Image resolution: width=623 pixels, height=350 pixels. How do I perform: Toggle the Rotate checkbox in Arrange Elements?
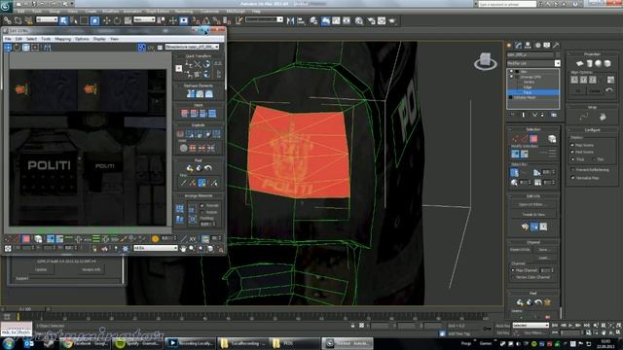point(202,212)
